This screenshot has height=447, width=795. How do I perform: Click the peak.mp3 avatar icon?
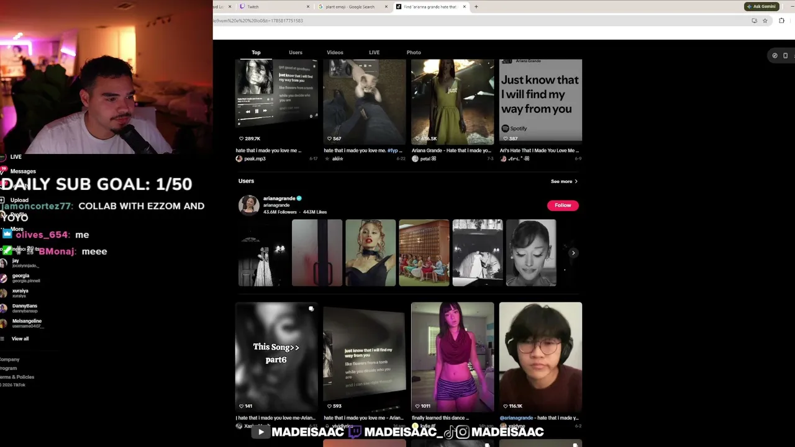click(239, 159)
